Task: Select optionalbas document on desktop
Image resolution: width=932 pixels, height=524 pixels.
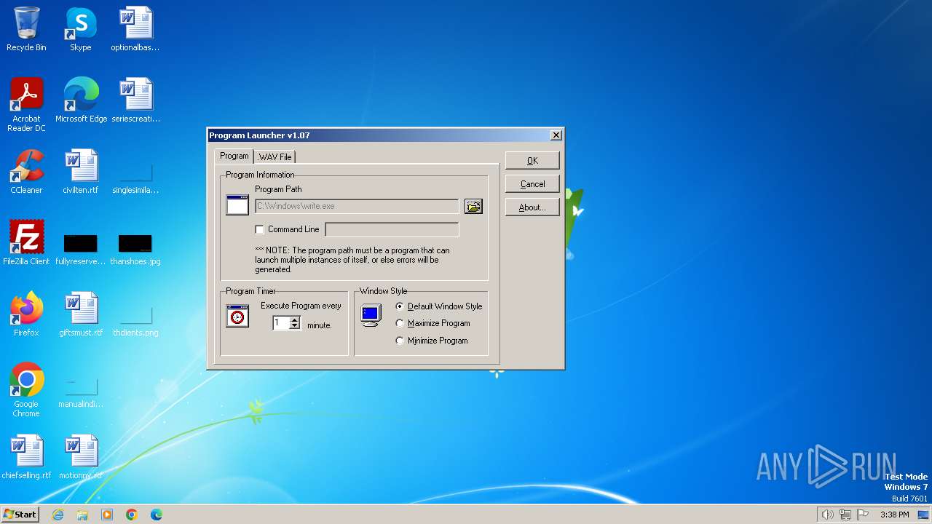Action: [135, 29]
